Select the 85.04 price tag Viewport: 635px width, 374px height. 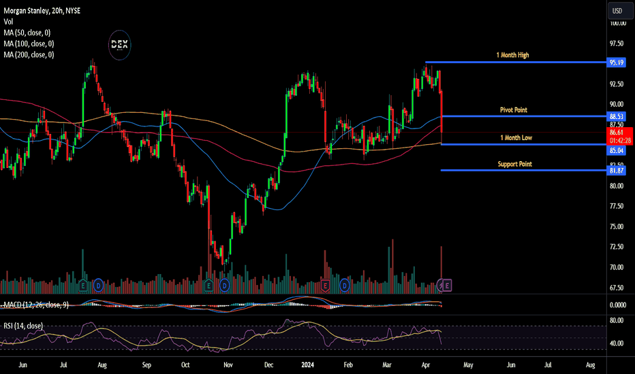tap(617, 150)
